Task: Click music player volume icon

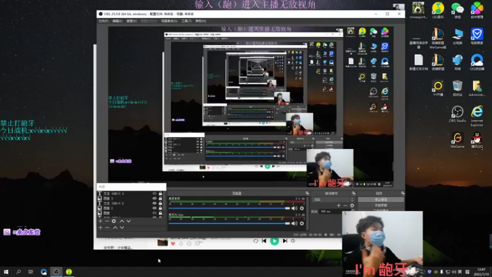Action: [293, 241]
